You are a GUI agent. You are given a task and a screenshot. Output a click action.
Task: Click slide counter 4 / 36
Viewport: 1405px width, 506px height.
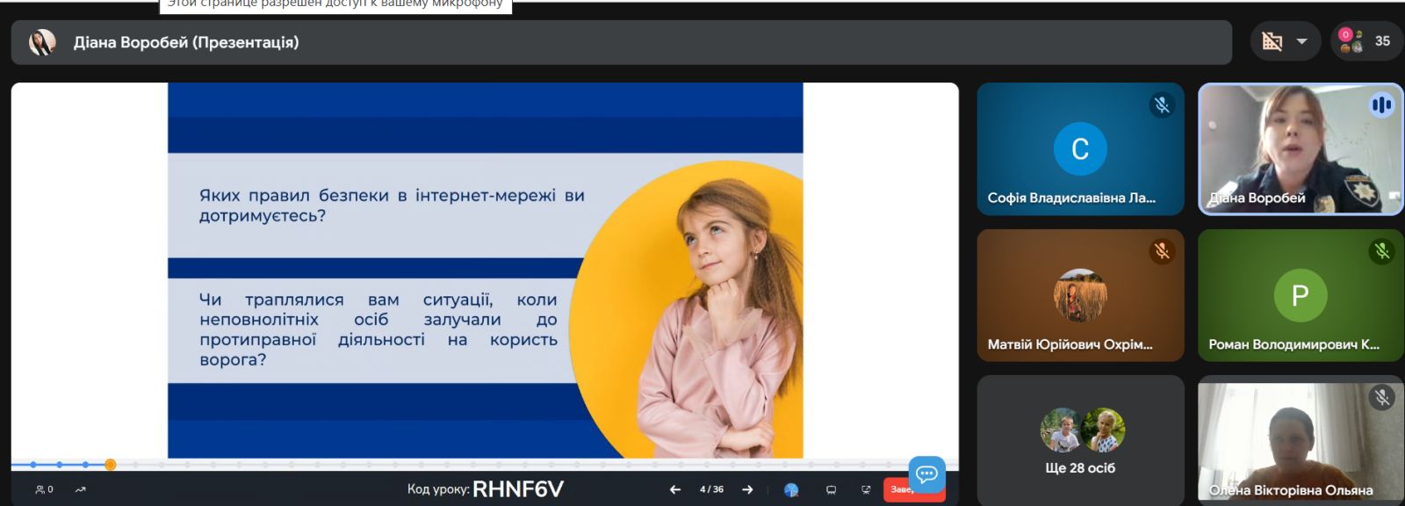711,489
